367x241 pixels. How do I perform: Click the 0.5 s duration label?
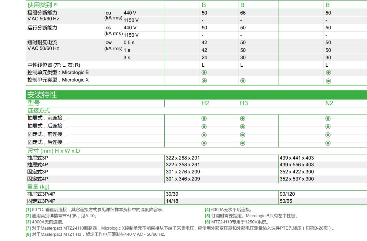pyautogui.click(x=129, y=43)
